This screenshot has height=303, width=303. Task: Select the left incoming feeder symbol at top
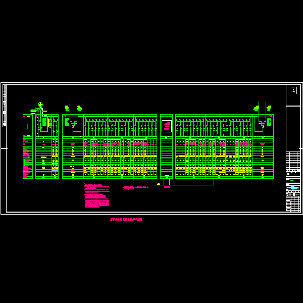67,108
